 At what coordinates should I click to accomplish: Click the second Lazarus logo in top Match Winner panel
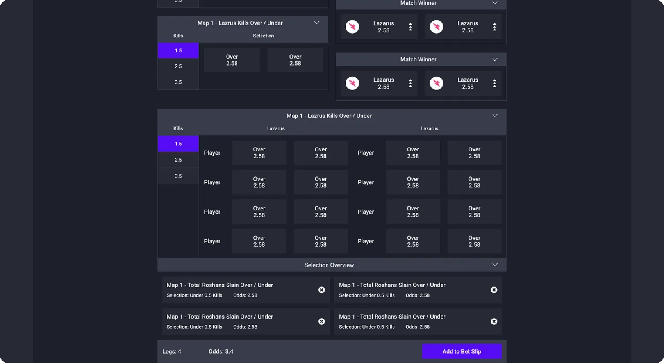tap(436, 27)
